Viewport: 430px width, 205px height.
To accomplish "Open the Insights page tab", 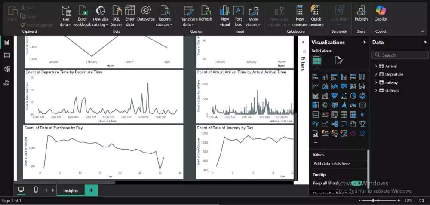I will pos(71,191).
